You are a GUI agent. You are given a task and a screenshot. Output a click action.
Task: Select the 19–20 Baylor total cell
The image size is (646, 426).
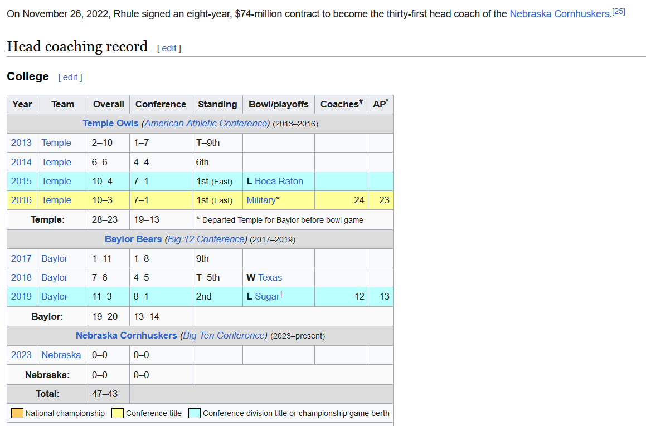coord(108,316)
